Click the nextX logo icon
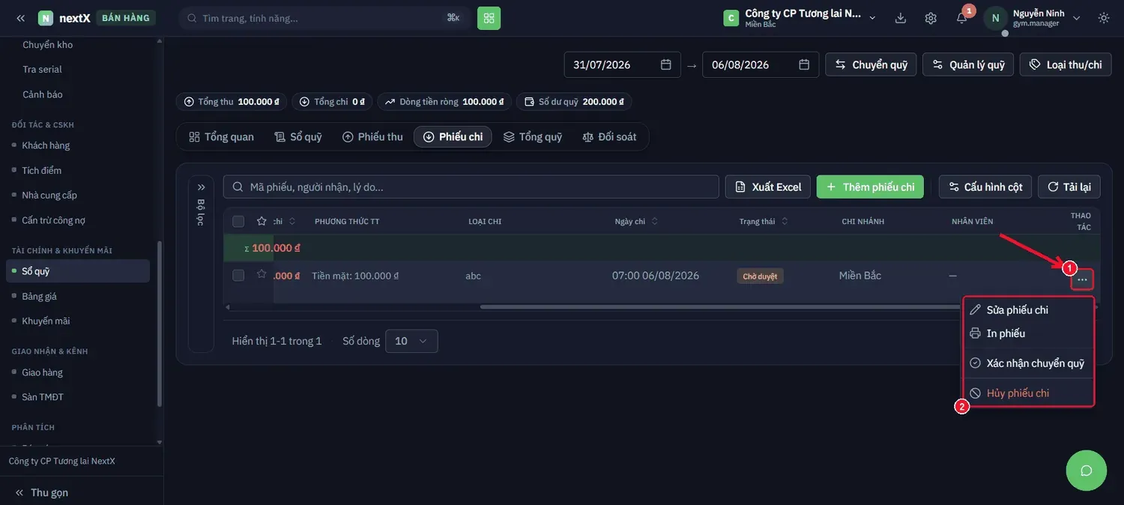 [46, 18]
